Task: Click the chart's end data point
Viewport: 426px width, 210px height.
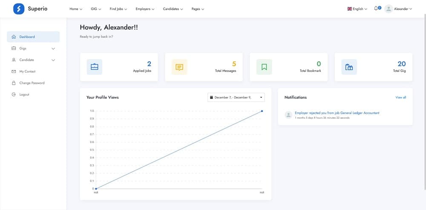Action: pyautogui.click(x=262, y=111)
